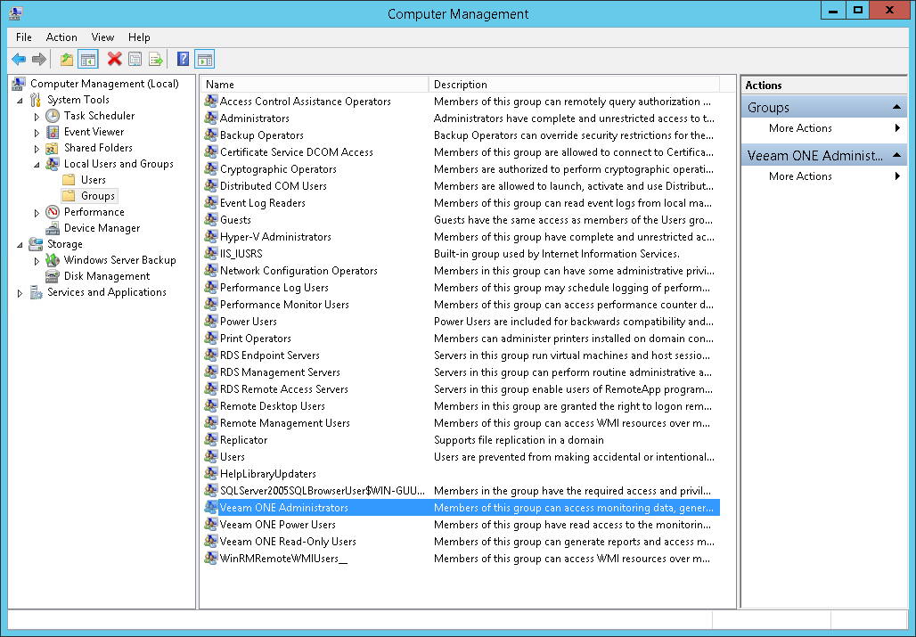Select the Hyper-V Administrators group
The height and width of the screenshot is (637, 916).
click(275, 236)
